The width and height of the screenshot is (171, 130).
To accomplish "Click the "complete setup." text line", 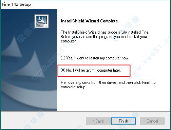I will pyautogui.click(x=73, y=87).
